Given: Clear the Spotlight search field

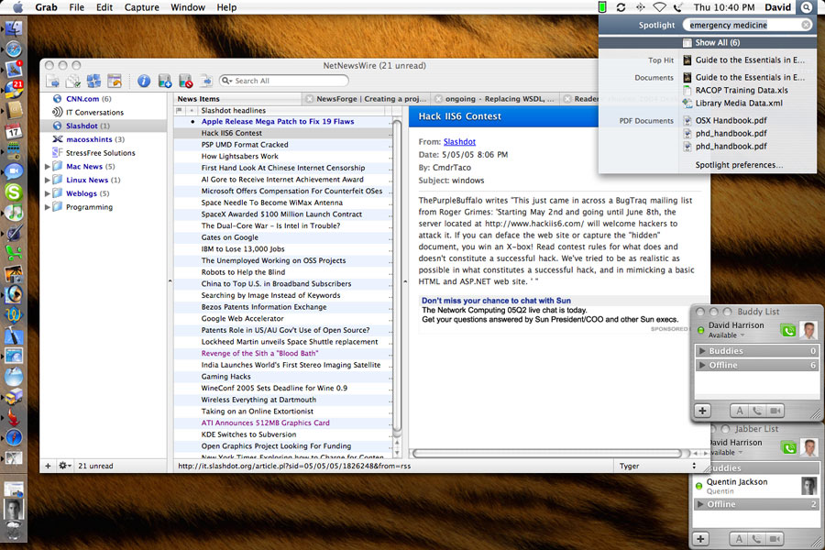Looking at the screenshot, I should [x=806, y=25].
